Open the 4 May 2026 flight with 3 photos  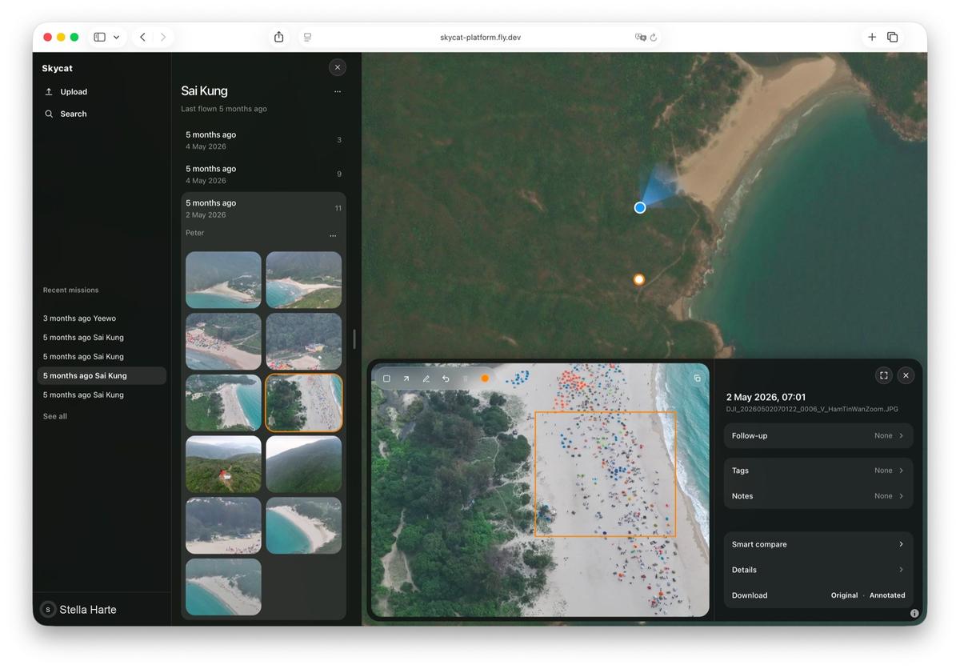click(x=263, y=140)
